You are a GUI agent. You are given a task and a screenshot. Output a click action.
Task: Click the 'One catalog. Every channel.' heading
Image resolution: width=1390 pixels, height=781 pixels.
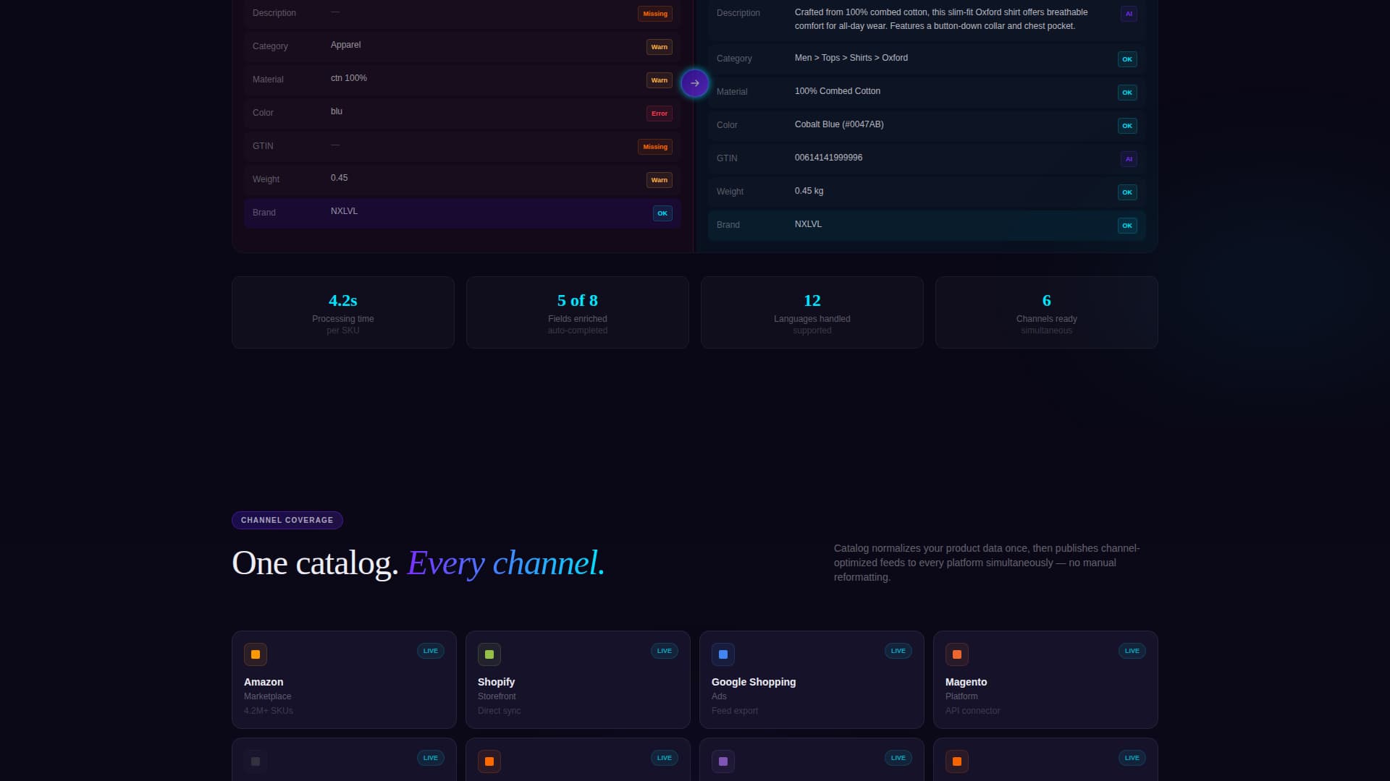click(418, 563)
